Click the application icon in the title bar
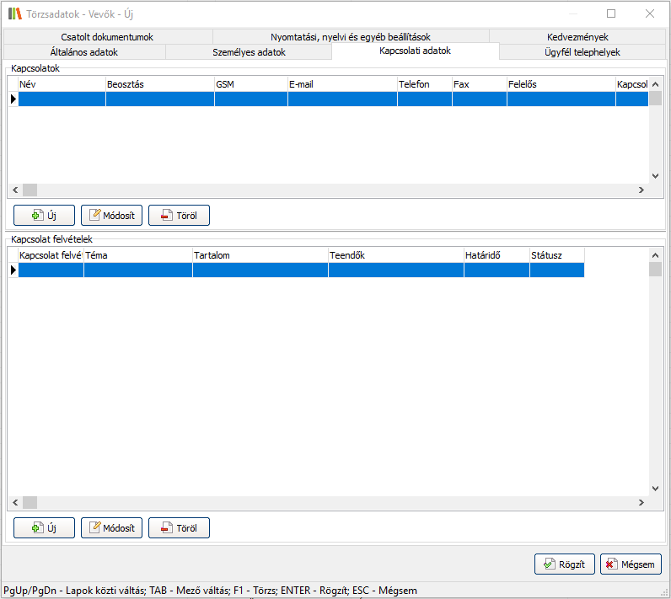Viewport: 671px width, 599px height. [x=14, y=13]
